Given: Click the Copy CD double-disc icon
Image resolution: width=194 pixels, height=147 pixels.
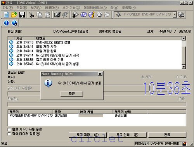Looking at the screenshot, I should pos(83,15).
